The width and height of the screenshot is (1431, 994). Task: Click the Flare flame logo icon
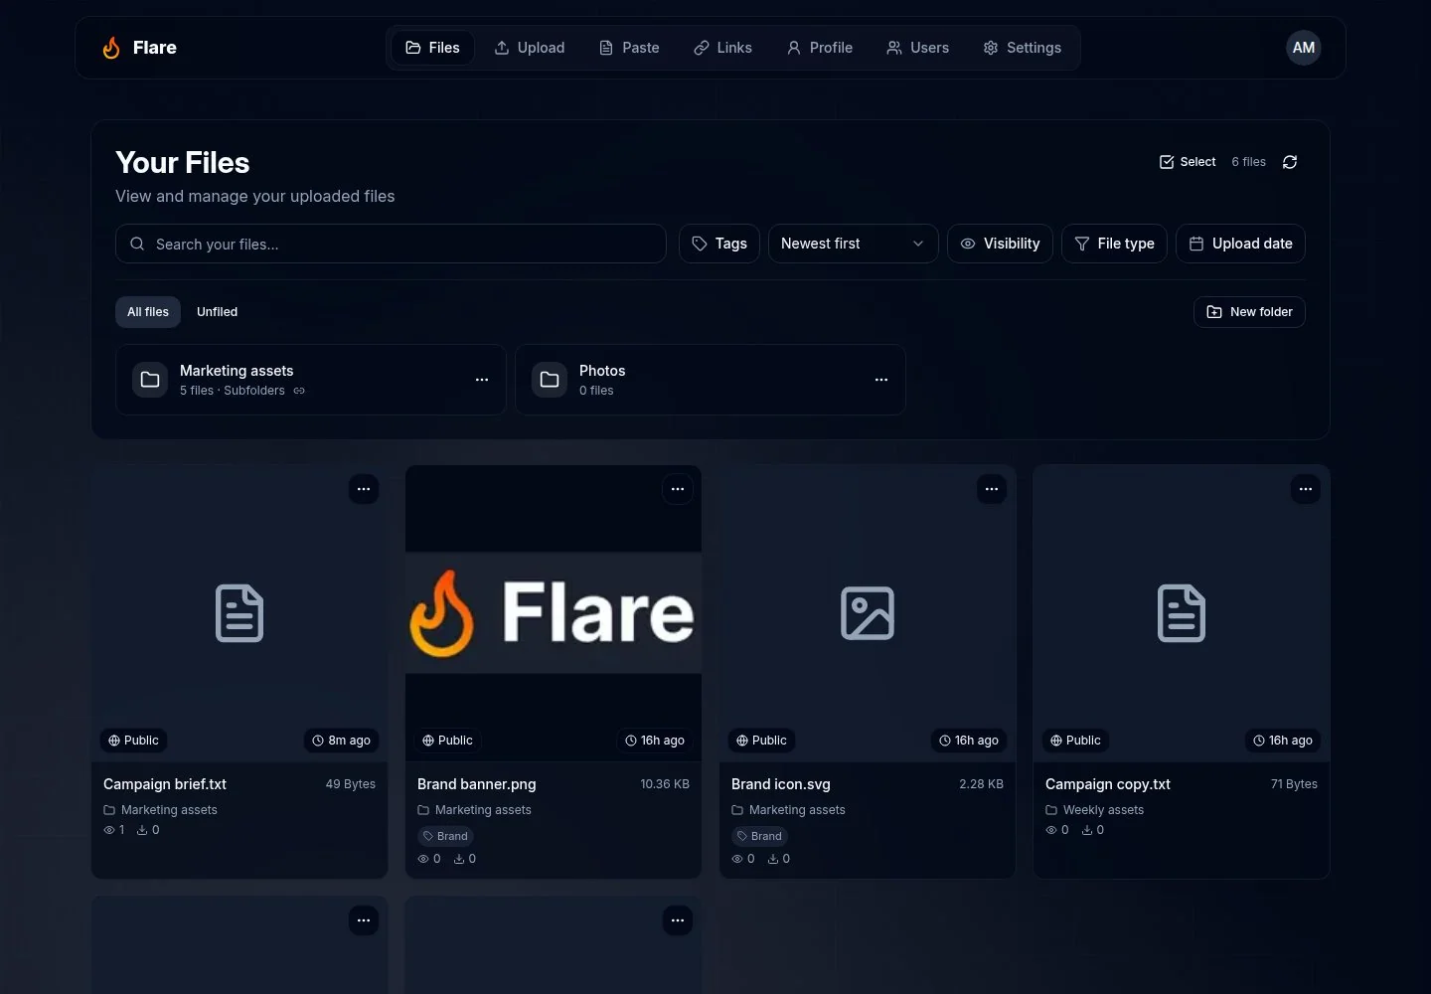click(x=111, y=48)
